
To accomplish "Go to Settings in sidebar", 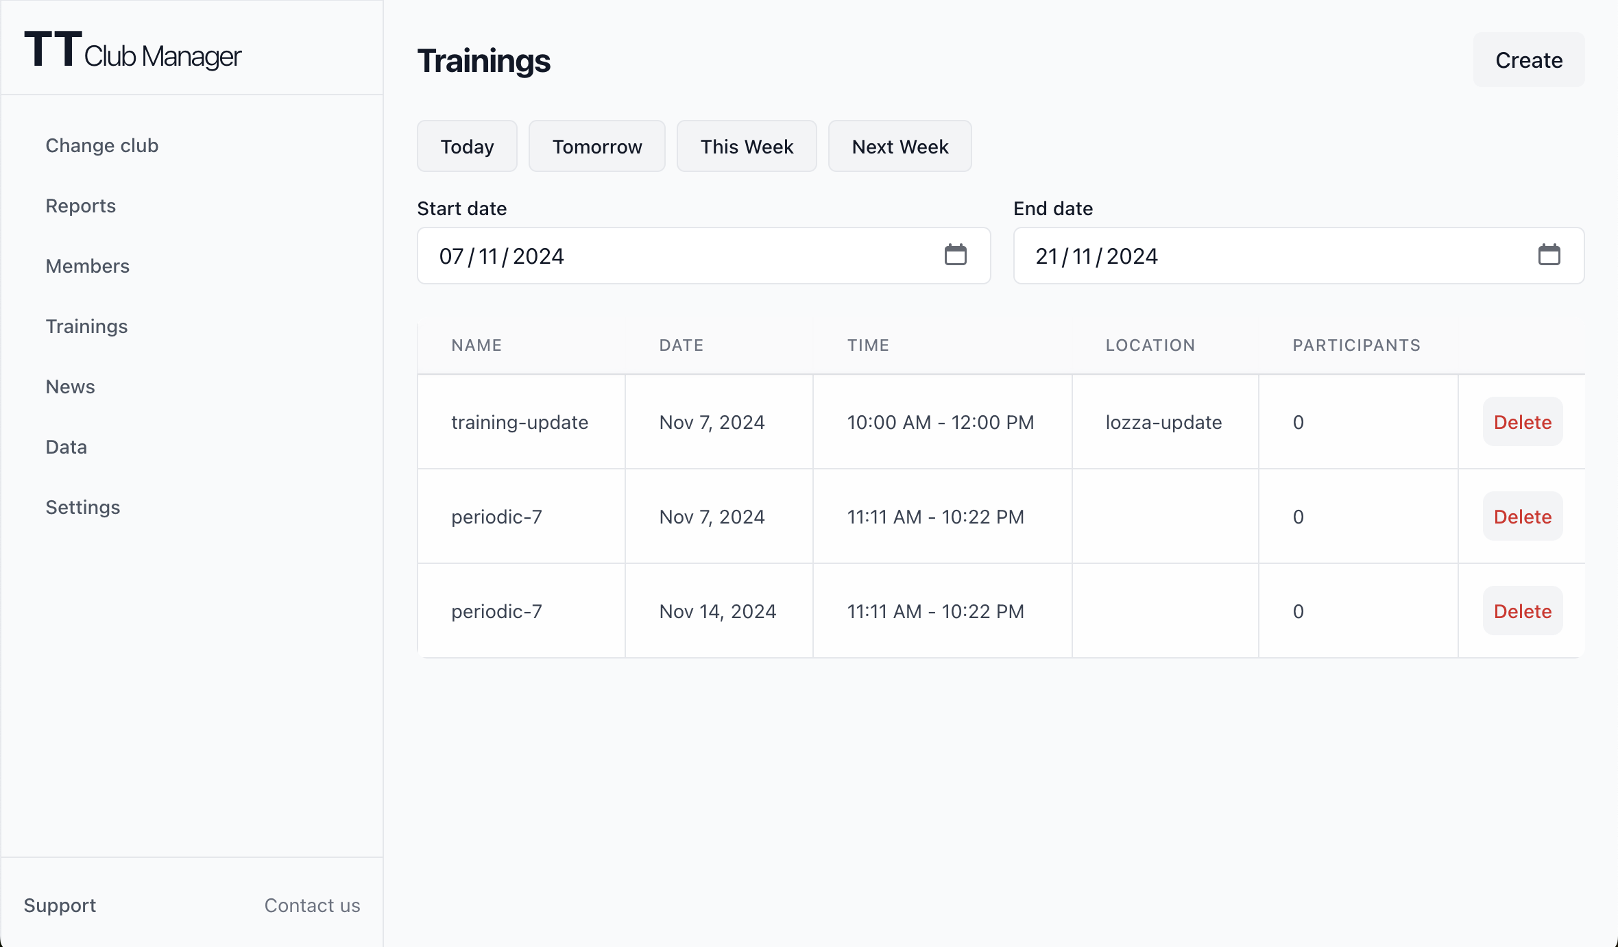I will pyautogui.click(x=83, y=507).
